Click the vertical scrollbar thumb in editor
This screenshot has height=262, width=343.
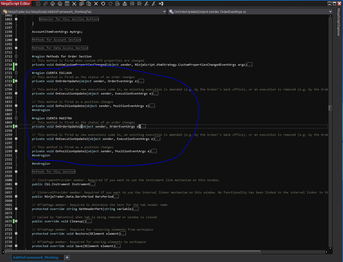(330, 108)
